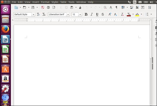Click the Clear Direct Formatting icon
The width and height of the screenshot is (157, 106).
(122, 14)
